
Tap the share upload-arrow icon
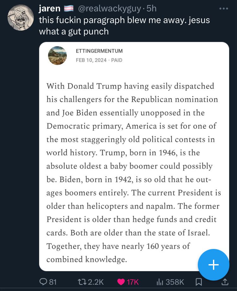(x=224, y=282)
